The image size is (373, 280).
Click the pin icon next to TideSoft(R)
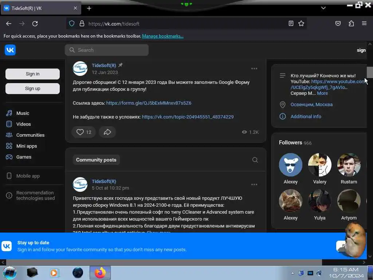tap(121, 65)
